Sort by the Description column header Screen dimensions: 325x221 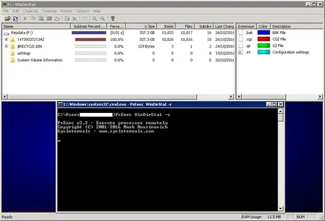[x=297, y=26]
